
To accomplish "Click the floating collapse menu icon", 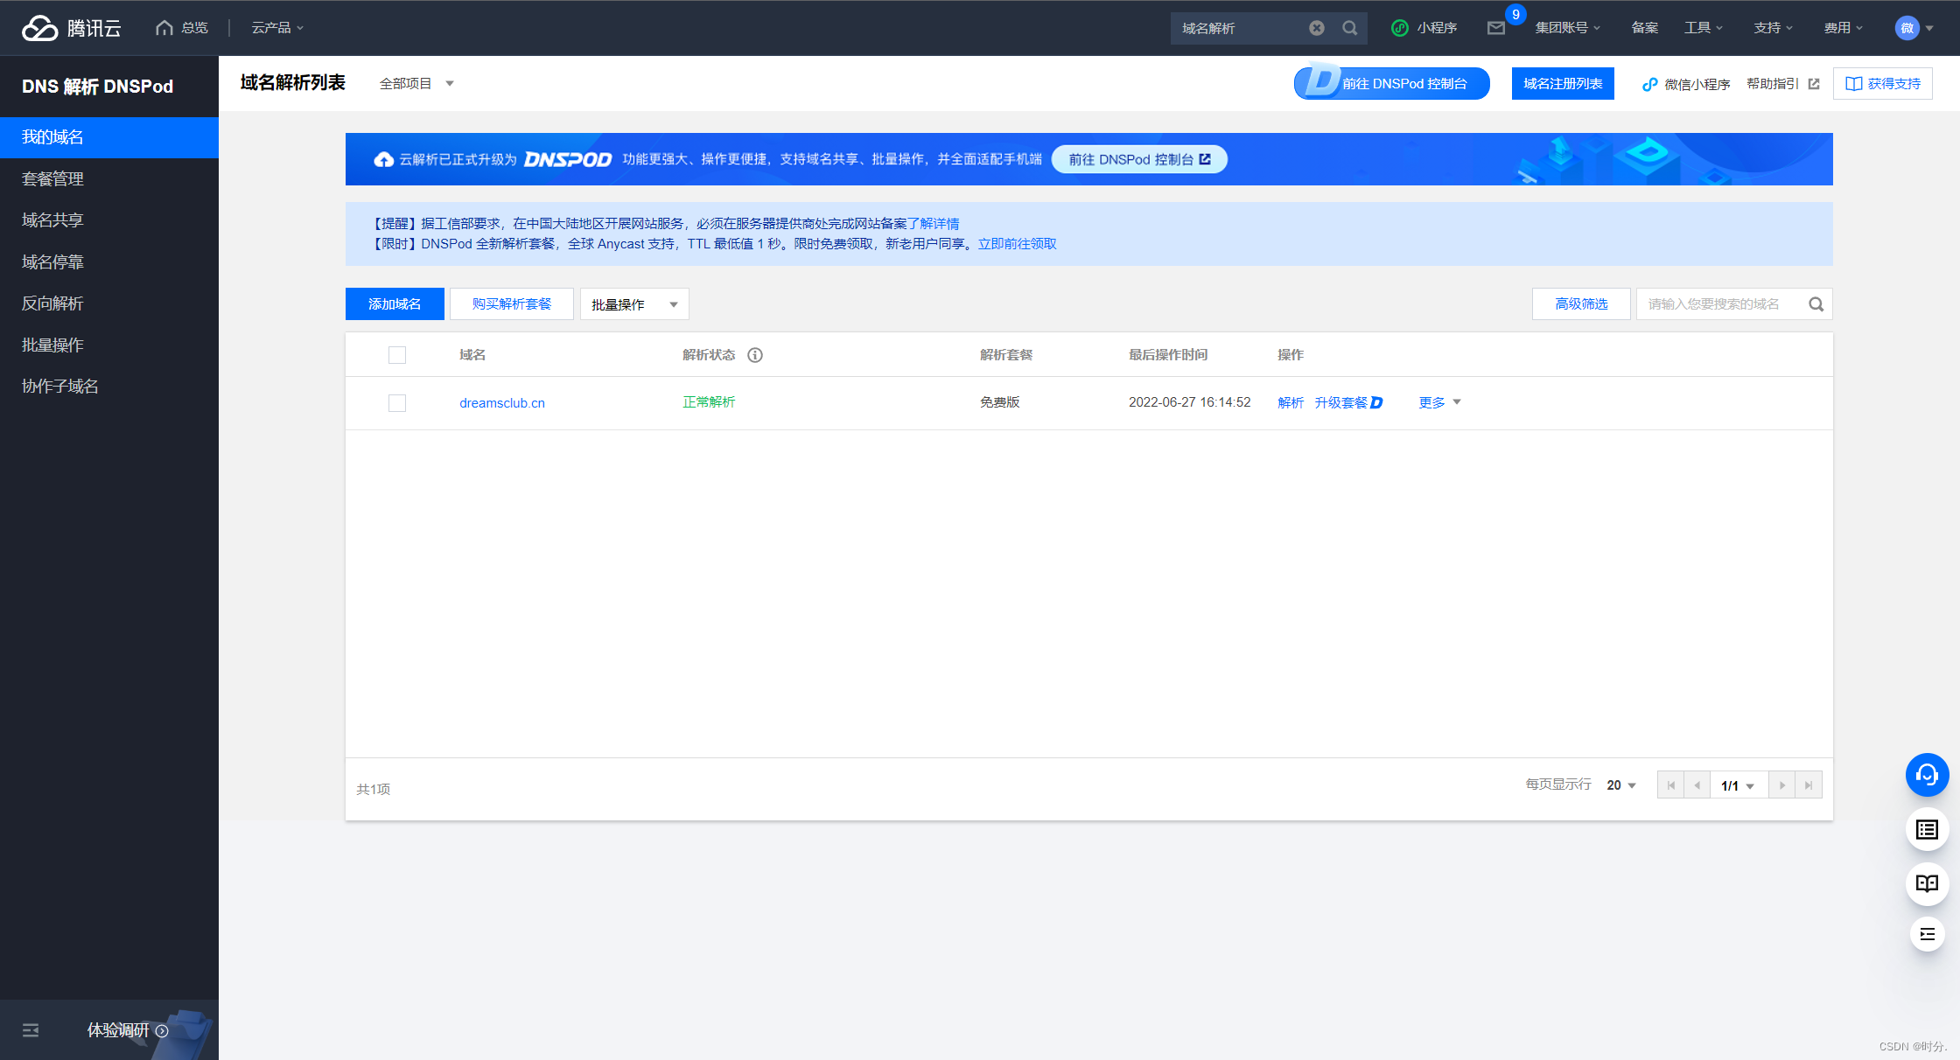I will pyautogui.click(x=1927, y=934).
